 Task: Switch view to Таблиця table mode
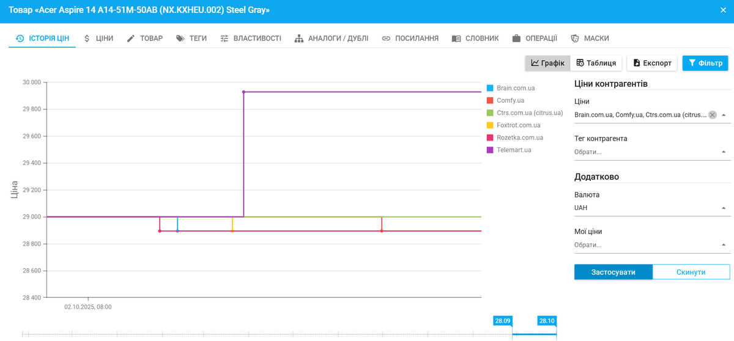[596, 63]
